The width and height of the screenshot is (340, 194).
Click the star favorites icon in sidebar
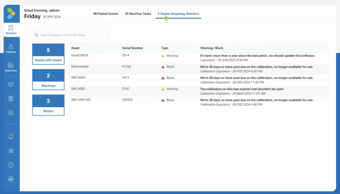coord(11,150)
